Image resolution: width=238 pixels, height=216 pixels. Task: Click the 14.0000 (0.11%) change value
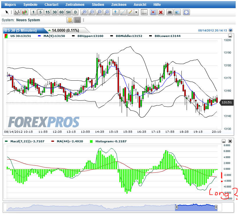65,31
